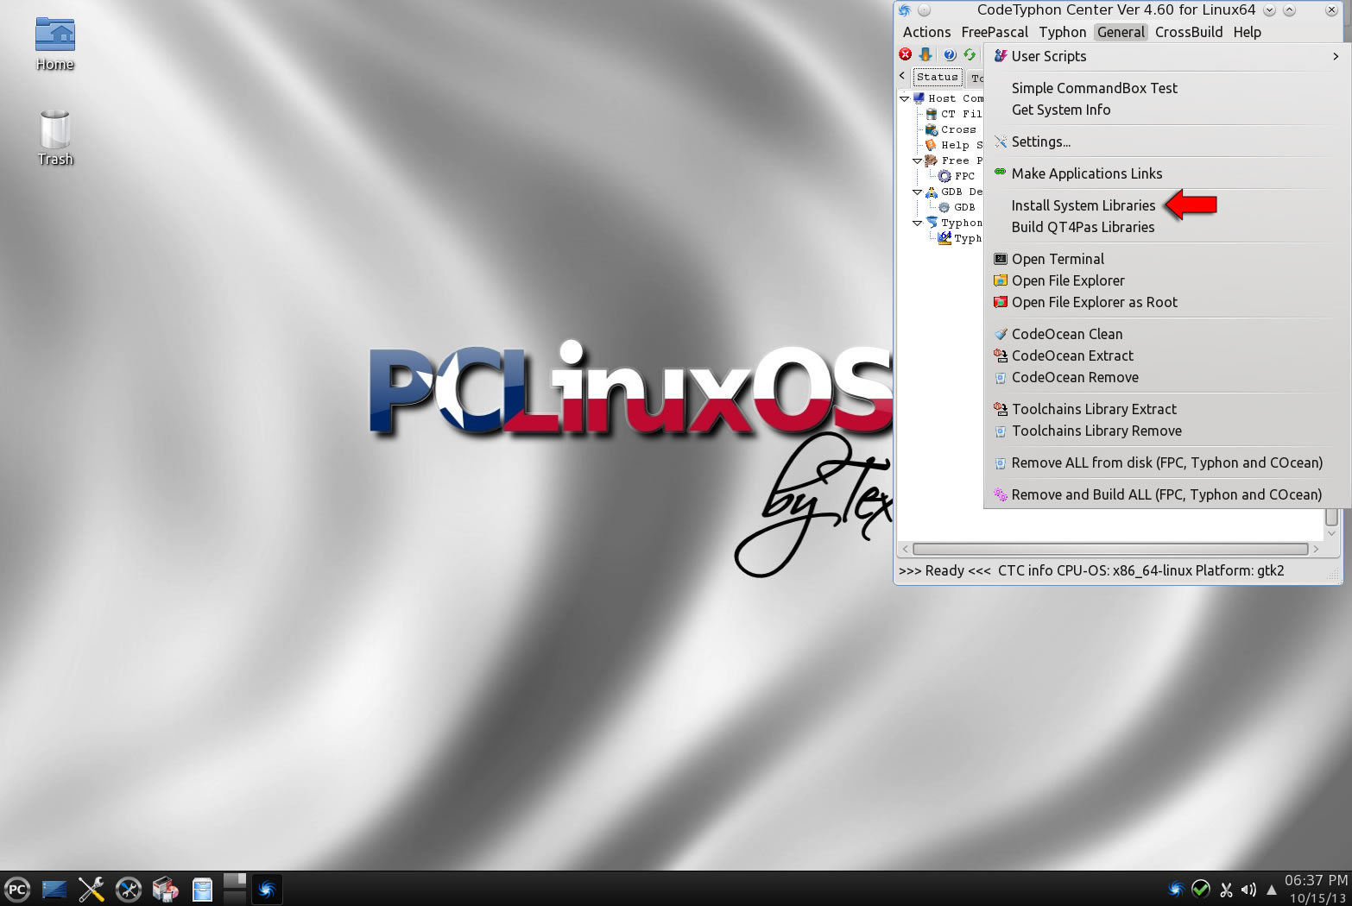Open the Trash desktop icon
1352x906 pixels.
coord(54,138)
